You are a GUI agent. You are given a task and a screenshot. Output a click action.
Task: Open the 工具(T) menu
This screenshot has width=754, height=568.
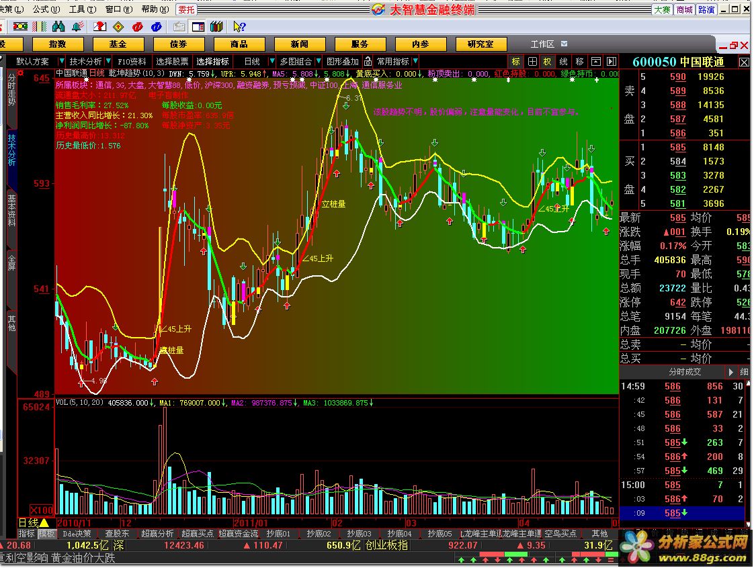point(83,9)
